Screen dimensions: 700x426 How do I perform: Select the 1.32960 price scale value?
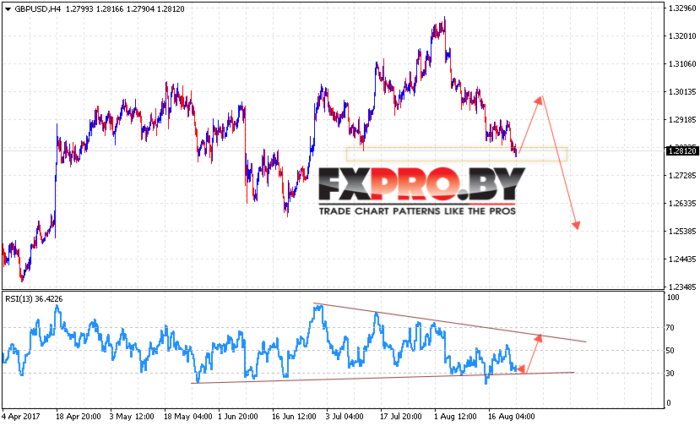click(682, 8)
